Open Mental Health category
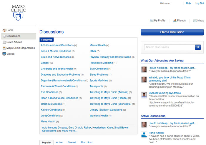Image resolution: width=206 pixels, height=145 pixels. coord(97,45)
